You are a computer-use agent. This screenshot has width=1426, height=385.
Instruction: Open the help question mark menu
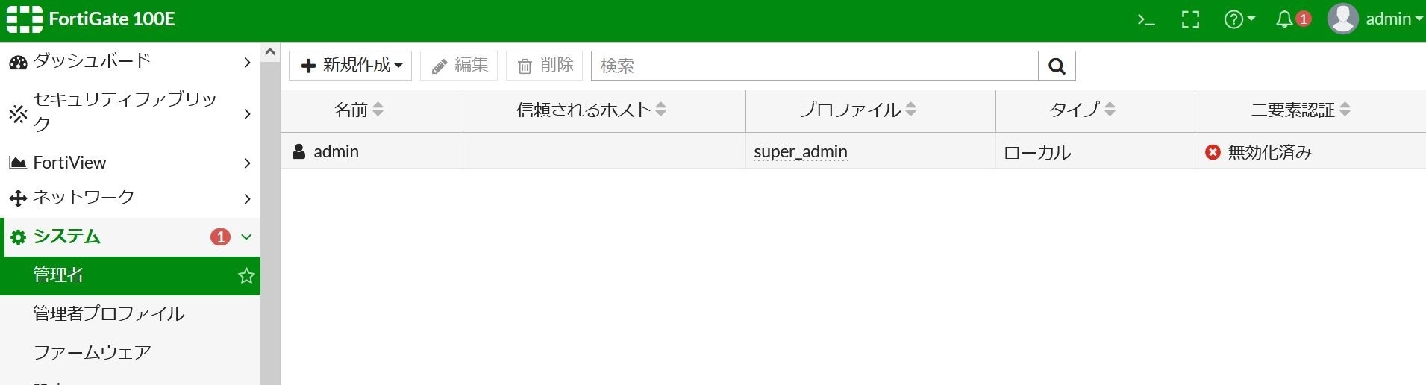[1239, 19]
